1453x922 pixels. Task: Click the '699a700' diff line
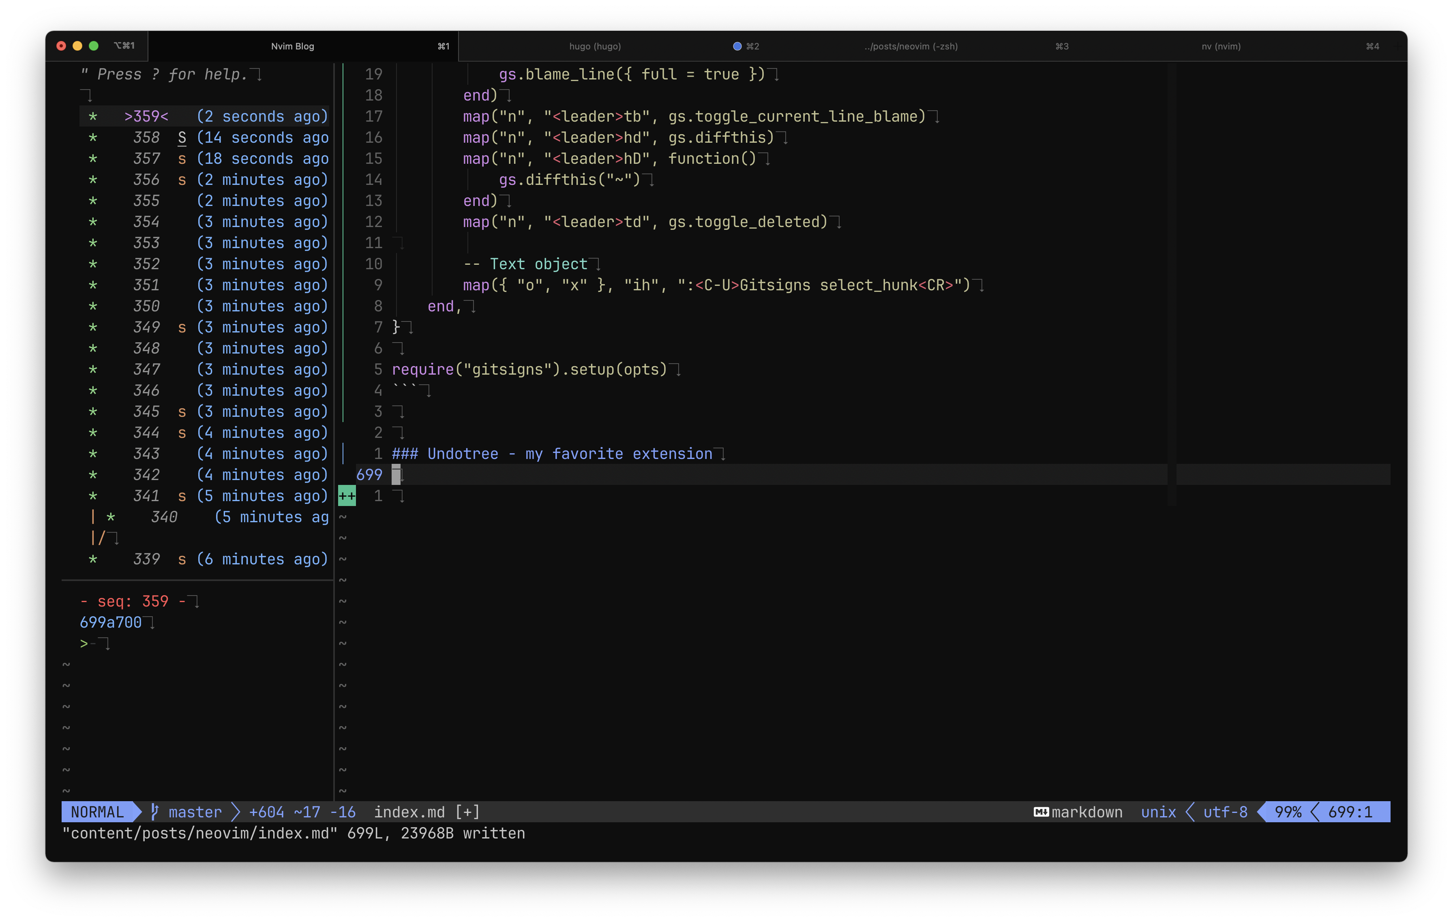[110, 623]
